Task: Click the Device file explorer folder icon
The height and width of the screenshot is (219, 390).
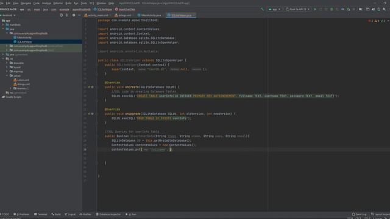Action: pyautogui.click(x=360, y=9)
